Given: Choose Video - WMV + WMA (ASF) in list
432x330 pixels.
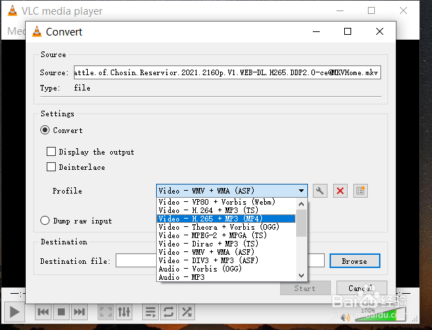Looking at the screenshot, I should (226, 252).
